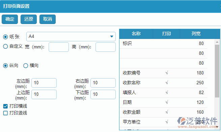Click column width 80 in 标识 row
Image resolution: width=221 pixels, height=132 pixels.
(201, 43)
